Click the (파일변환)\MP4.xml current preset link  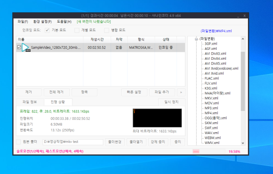click(x=216, y=31)
